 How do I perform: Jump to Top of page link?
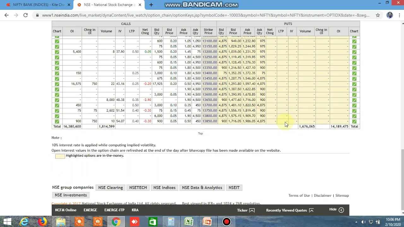pos(200,133)
